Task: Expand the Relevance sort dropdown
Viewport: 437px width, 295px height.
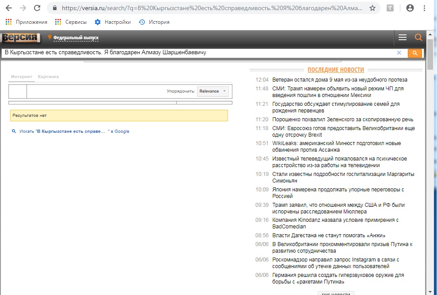Action: point(213,91)
